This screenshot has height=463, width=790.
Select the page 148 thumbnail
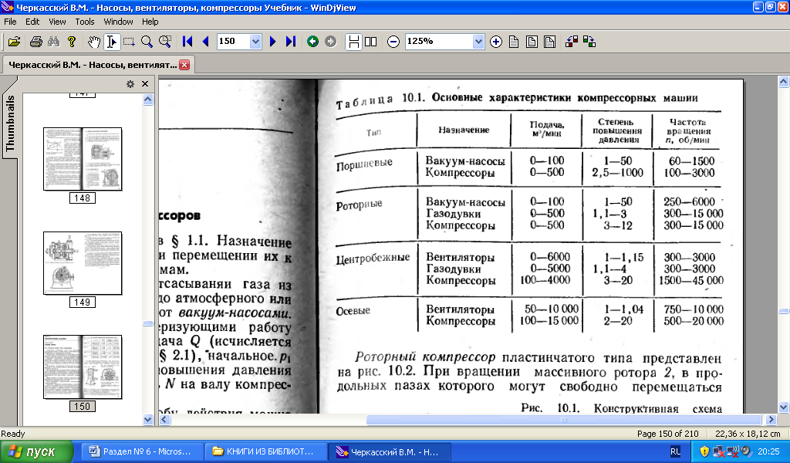[x=83, y=159]
